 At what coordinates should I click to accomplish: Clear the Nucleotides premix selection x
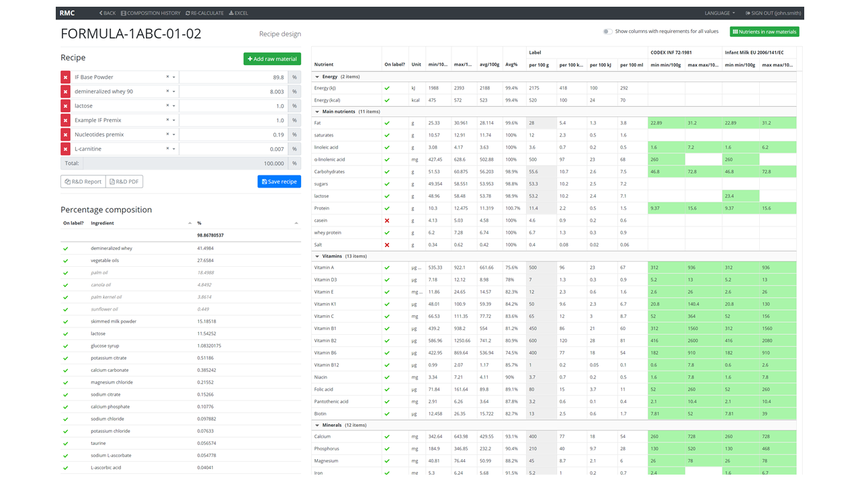click(x=167, y=134)
